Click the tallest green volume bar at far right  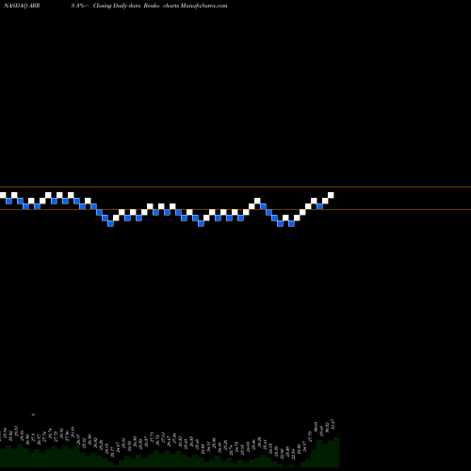click(336, 452)
